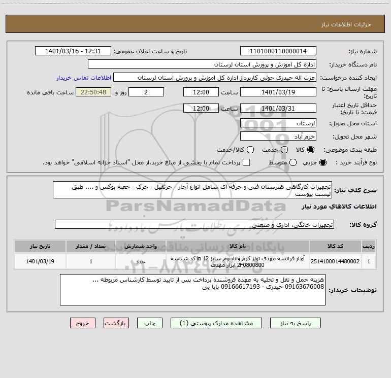The image size is (391, 378).
Task: Click the remaining days field showing 2
Action: 146,92
